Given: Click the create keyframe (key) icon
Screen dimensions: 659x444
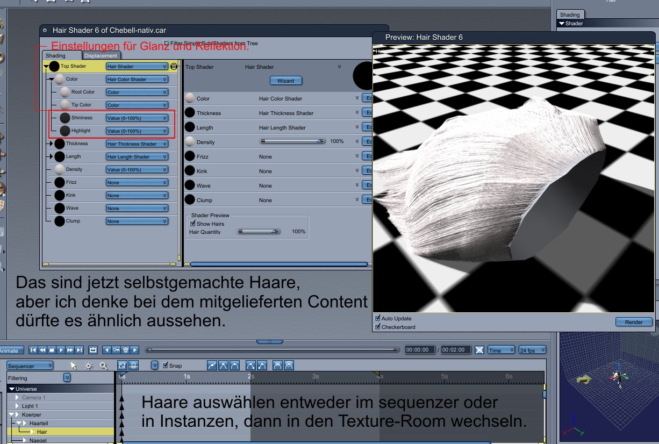Looking at the screenshot, I should coord(116,350).
